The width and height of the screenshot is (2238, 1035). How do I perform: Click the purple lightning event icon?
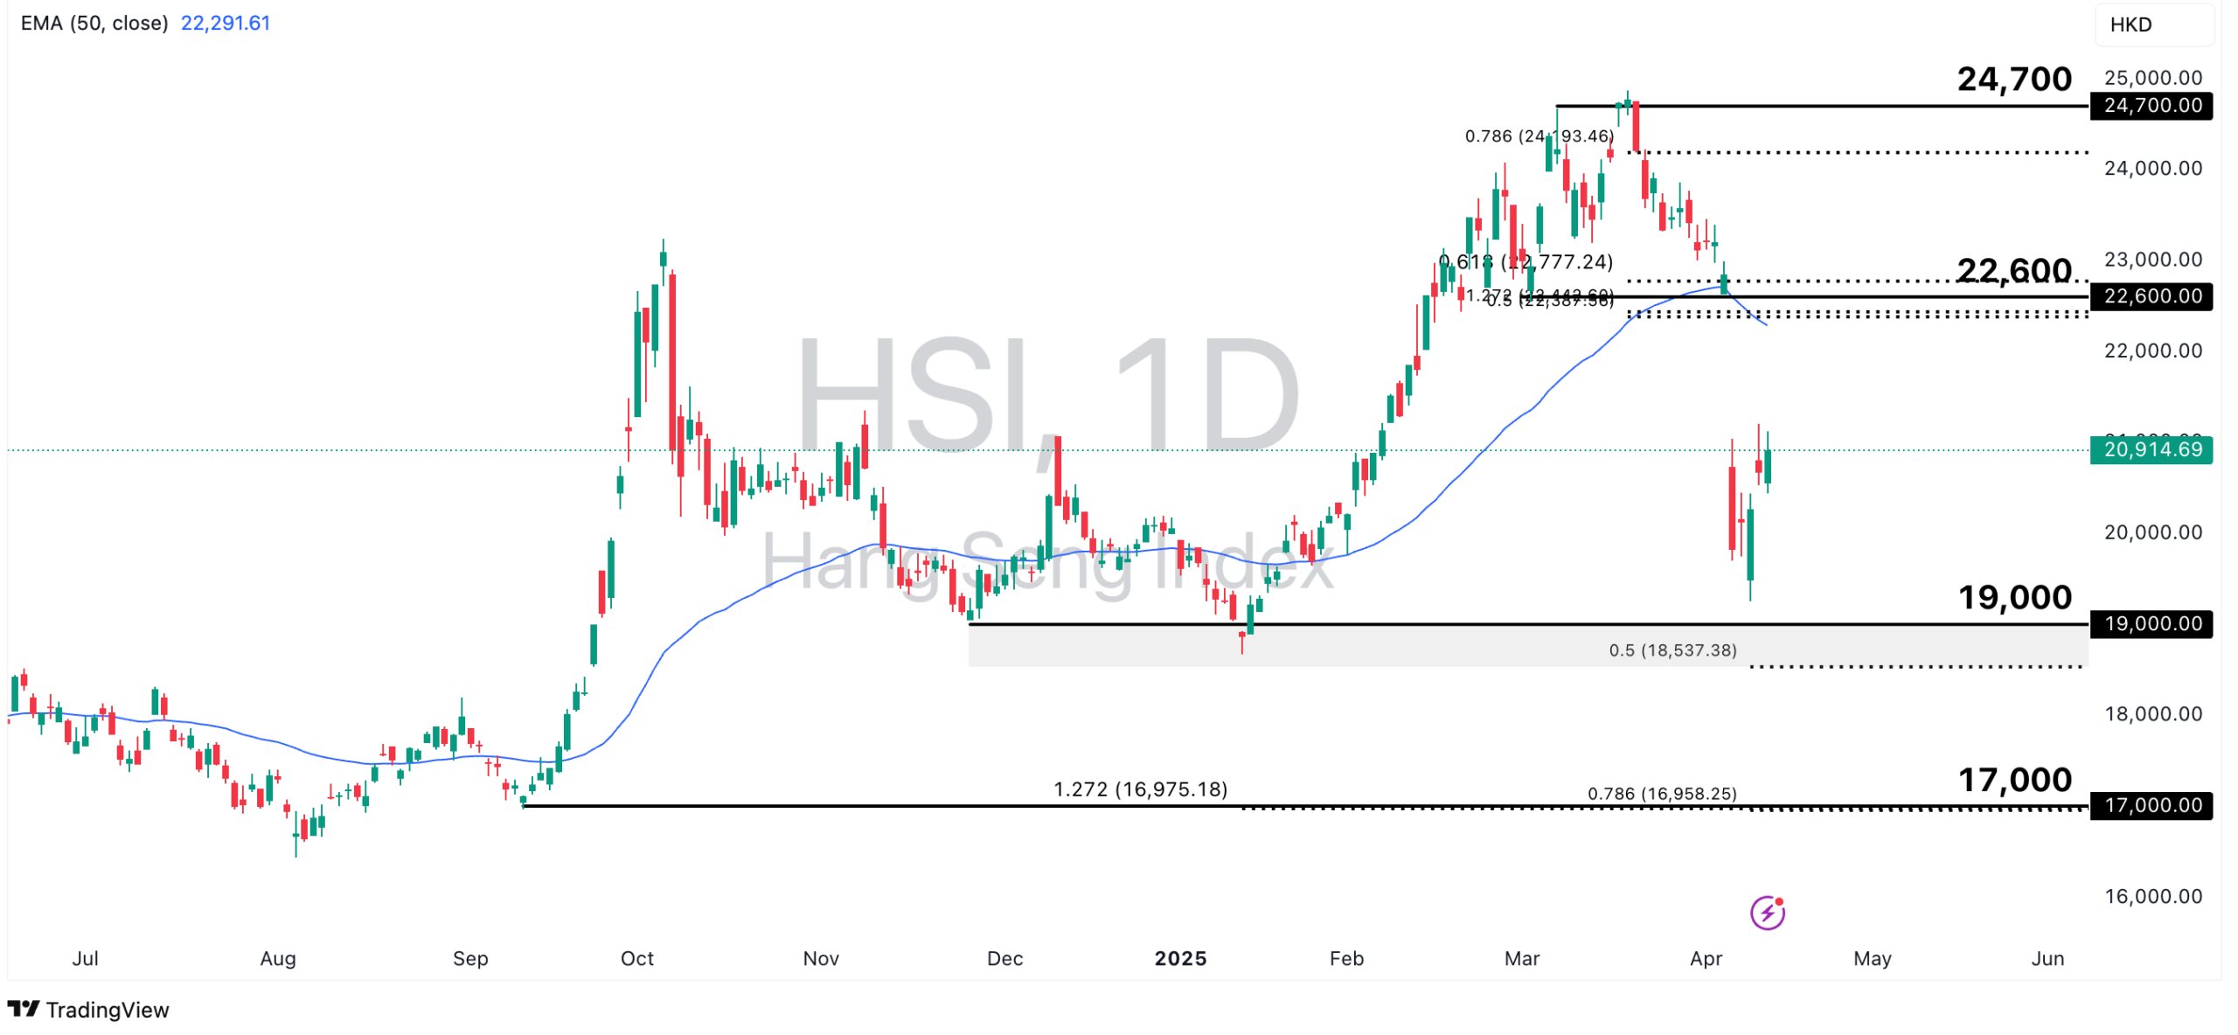coord(1766,913)
